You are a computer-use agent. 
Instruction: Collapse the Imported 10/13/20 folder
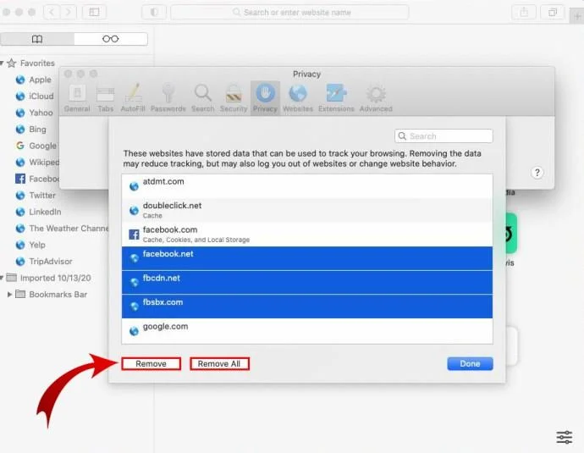pos(2,278)
